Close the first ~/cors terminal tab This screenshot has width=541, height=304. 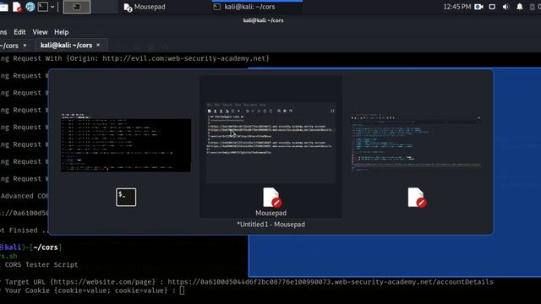pyautogui.click(x=25, y=45)
